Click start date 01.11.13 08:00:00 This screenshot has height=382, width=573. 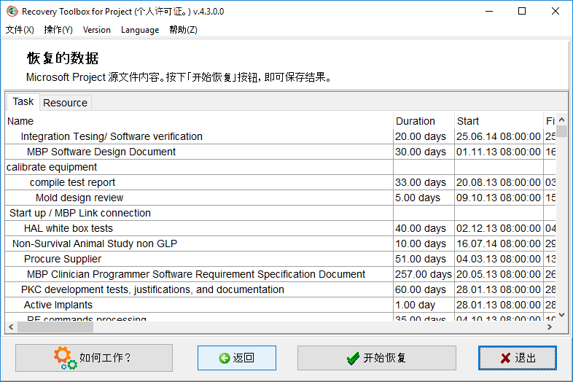point(499,152)
